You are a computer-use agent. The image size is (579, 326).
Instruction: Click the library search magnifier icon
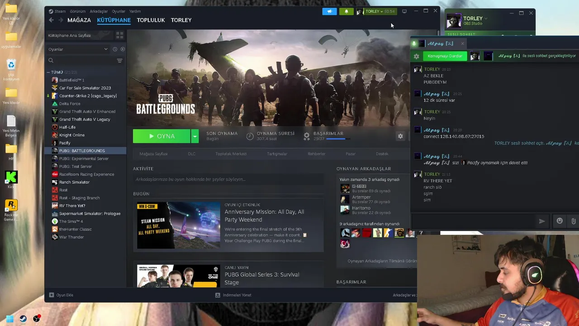[51, 60]
